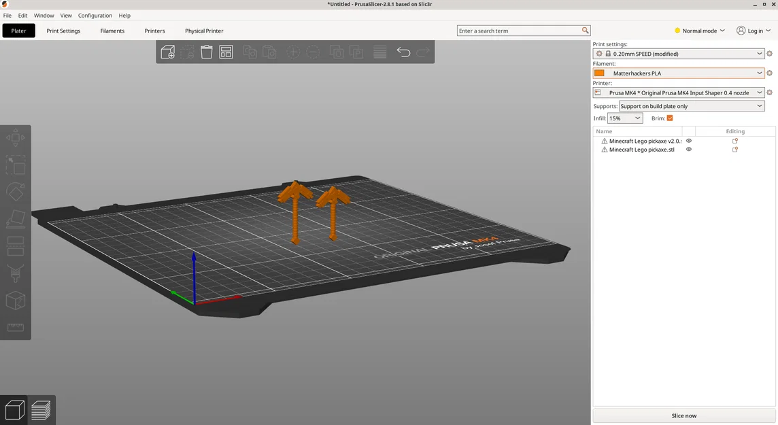Click the search term input field
The image size is (778, 425).
coord(519,31)
